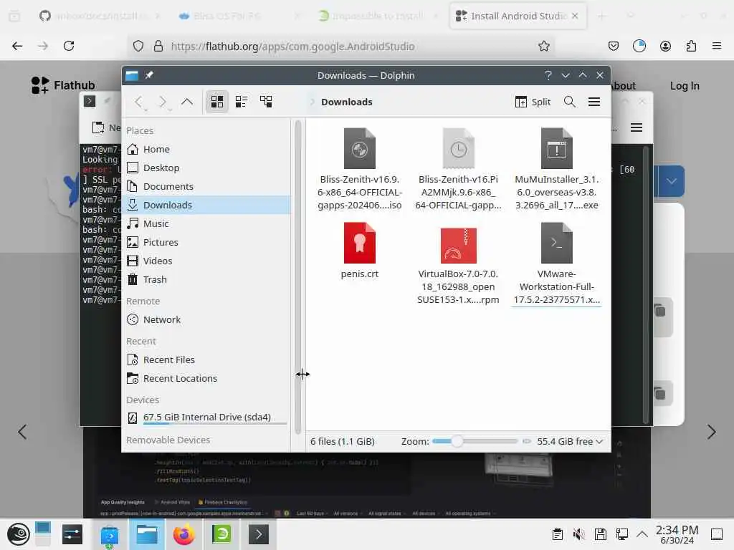Image resolution: width=734 pixels, height=550 pixels.
Task: Open Documents in Places panel
Action: pos(206,187)
